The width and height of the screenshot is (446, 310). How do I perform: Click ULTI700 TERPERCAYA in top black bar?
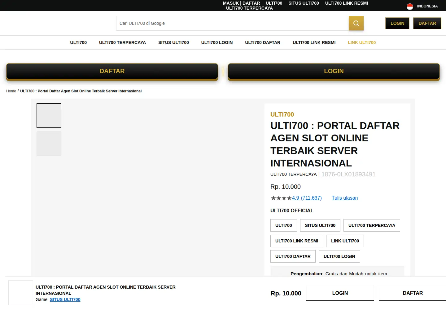pos(249,8)
